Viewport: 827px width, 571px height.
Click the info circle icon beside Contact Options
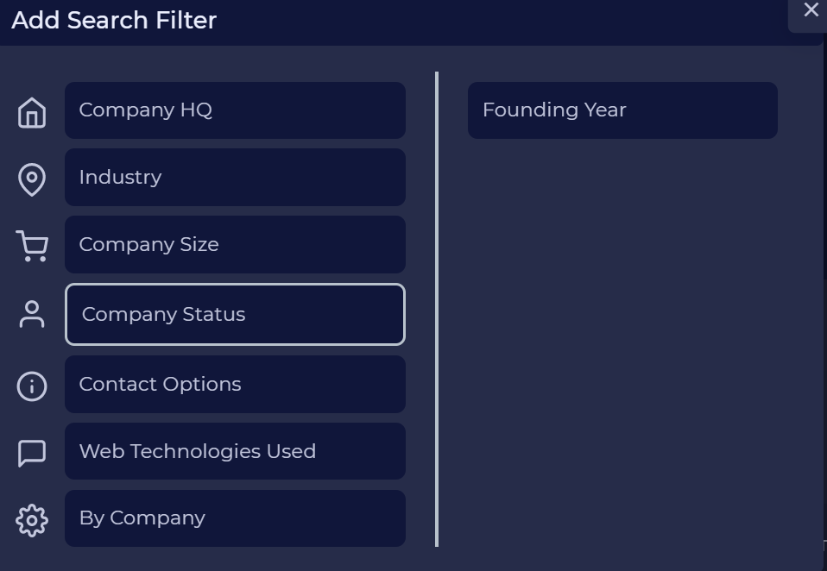(x=32, y=386)
